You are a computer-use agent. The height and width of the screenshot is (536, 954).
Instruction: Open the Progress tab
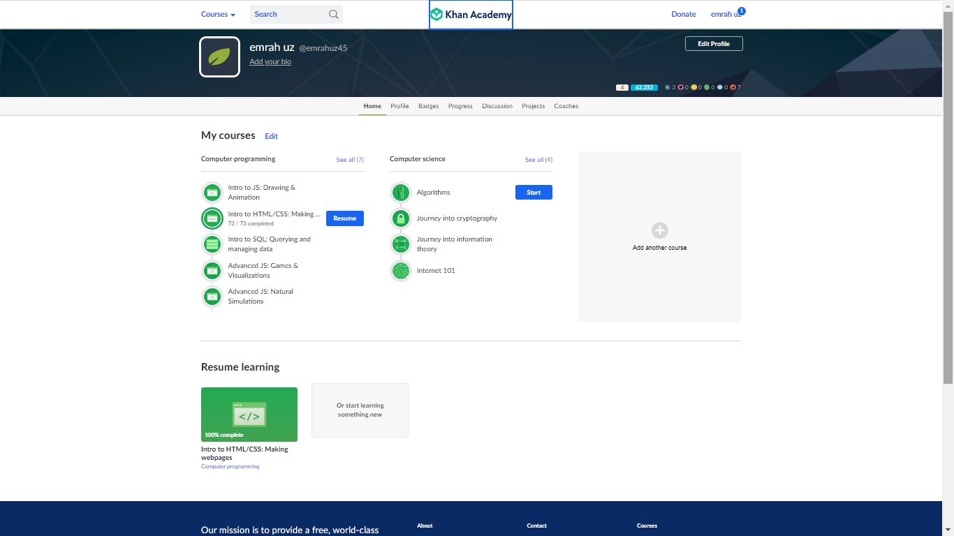click(x=460, y=106)
